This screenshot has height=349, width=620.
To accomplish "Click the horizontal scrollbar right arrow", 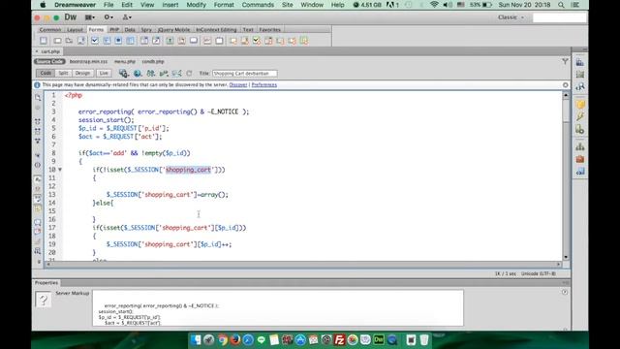I will pos(558,264).
